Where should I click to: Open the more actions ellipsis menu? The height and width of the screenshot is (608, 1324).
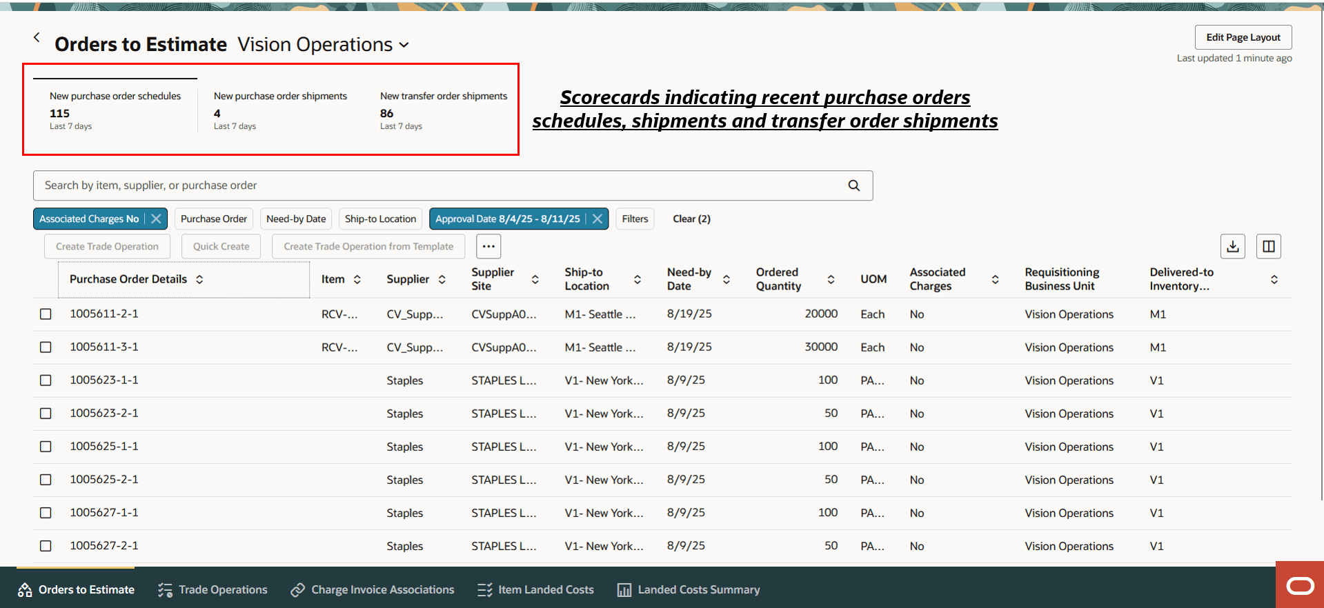pos(488,246)
